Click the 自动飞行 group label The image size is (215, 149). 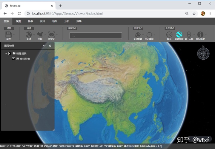click(x=138, y=28)
